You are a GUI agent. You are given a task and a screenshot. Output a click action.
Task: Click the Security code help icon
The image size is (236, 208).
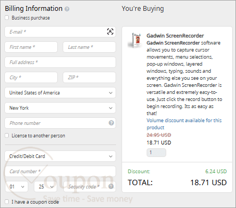point(111,186)
